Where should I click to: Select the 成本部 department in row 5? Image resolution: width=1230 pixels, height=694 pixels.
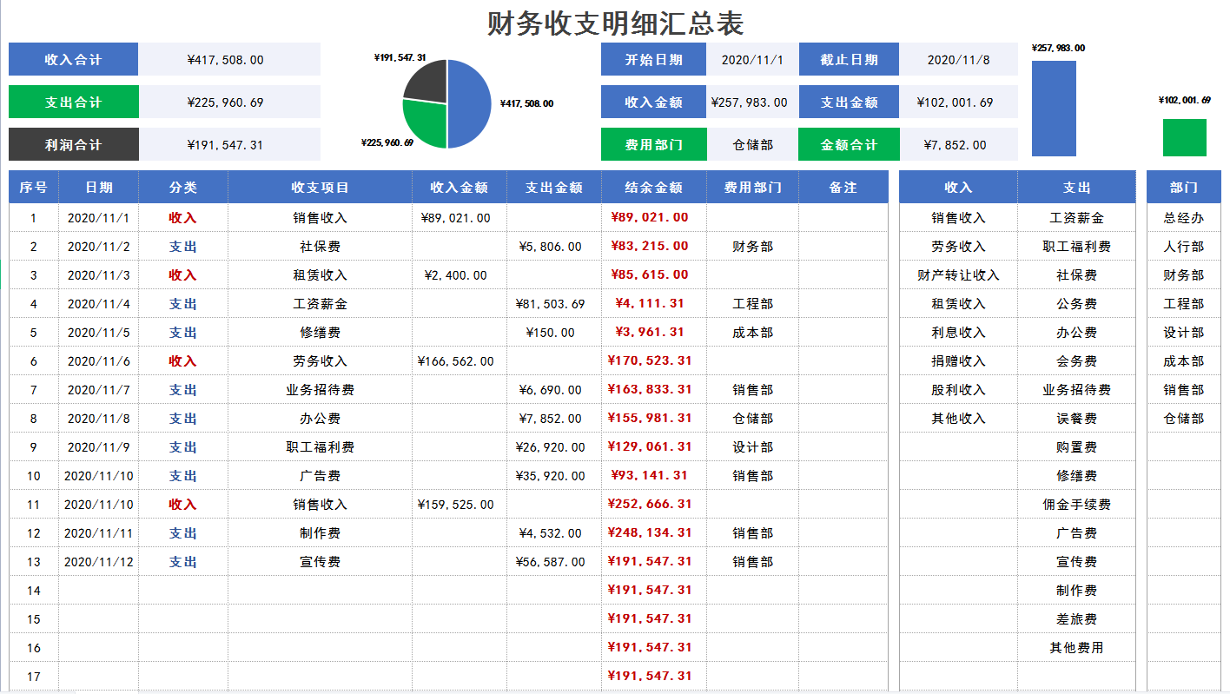(752, 333)
